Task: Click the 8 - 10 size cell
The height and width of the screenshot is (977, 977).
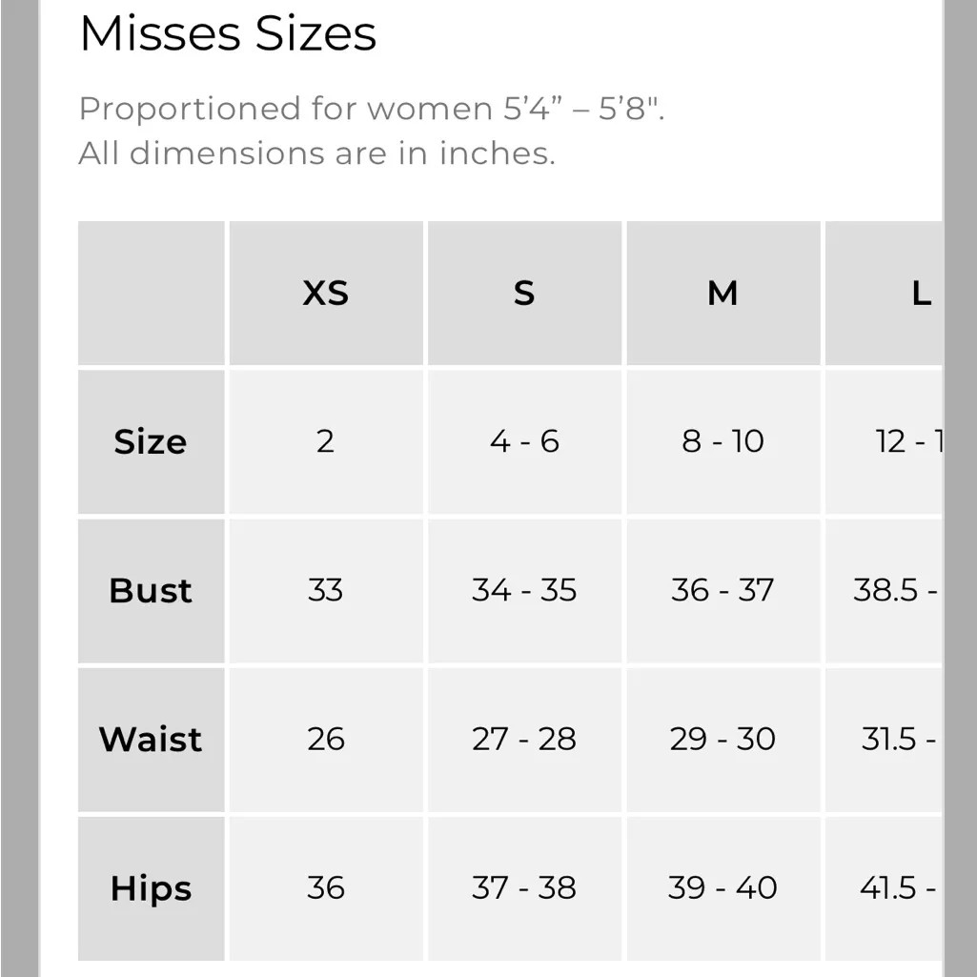Action: coord(723,441)
